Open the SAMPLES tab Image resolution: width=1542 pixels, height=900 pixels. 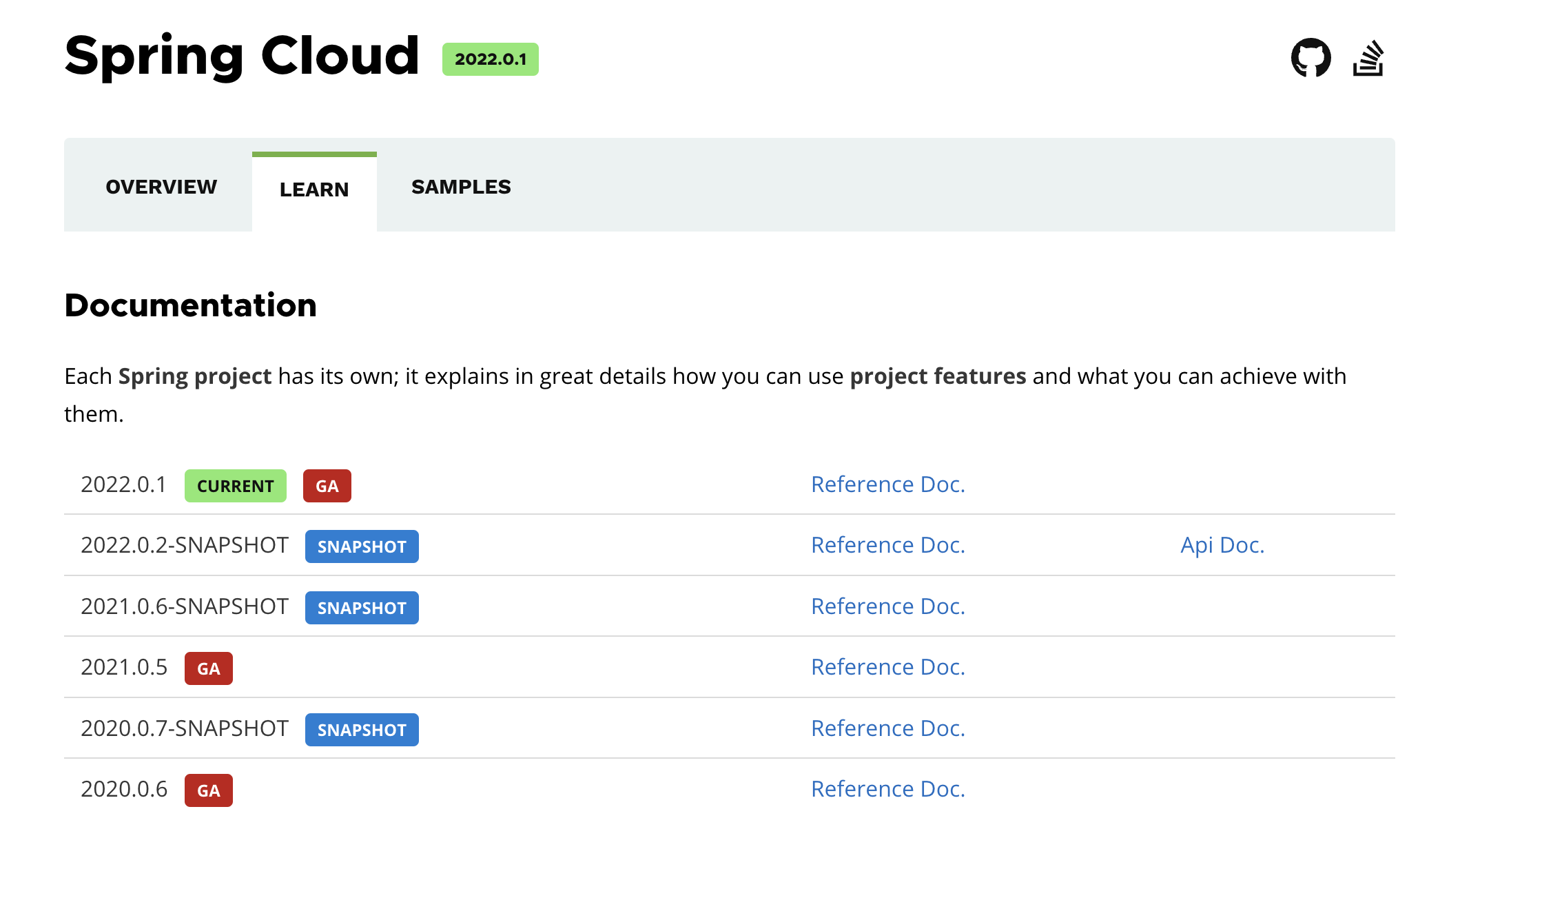coord(461,187)
